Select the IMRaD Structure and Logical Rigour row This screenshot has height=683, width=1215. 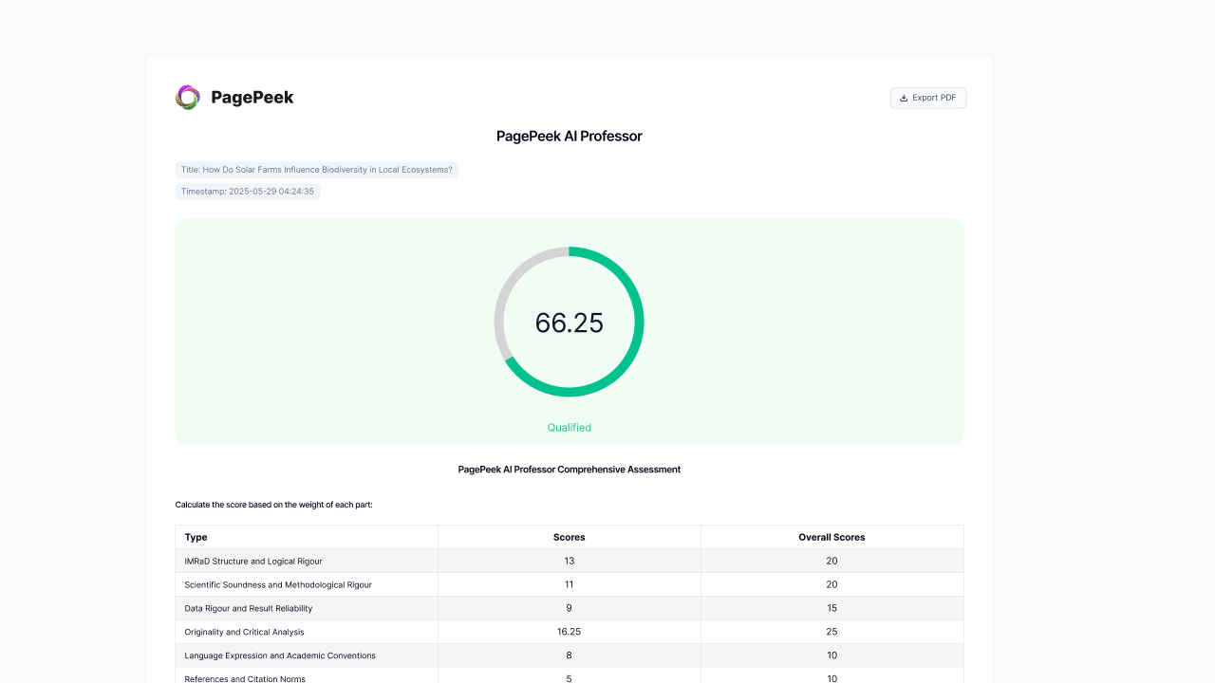[x=570, y=561]
